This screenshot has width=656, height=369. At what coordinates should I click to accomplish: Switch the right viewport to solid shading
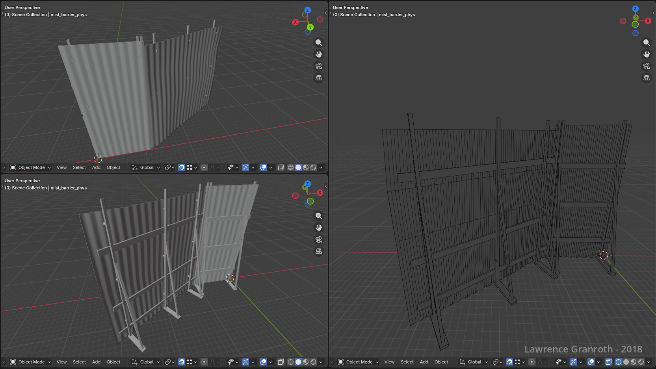[626, 362]
